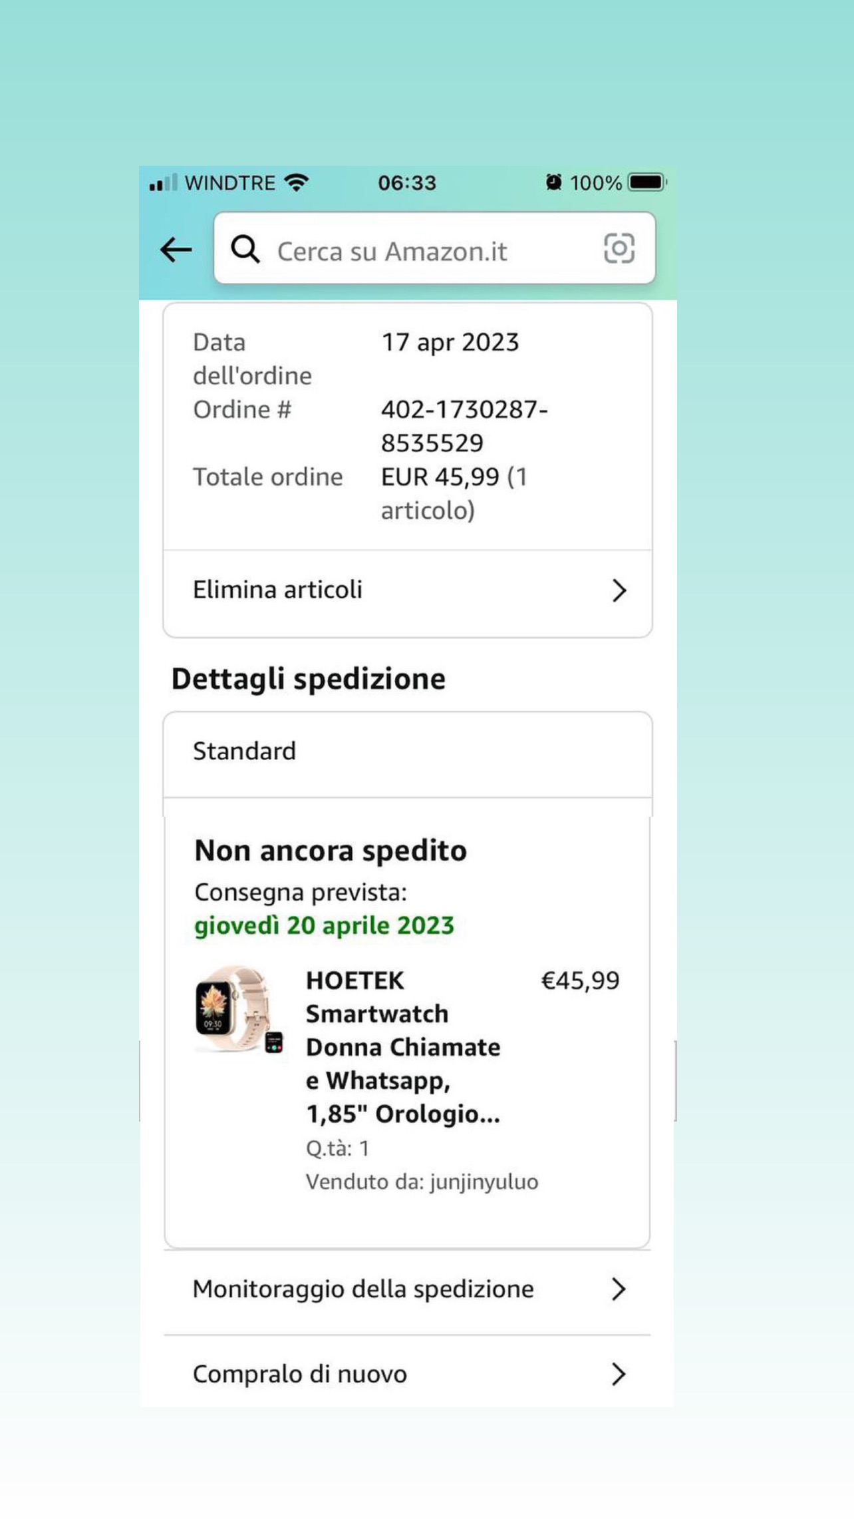Tap the Wi-Fi status icon
854x1519 pixels.
coord(297,182)
